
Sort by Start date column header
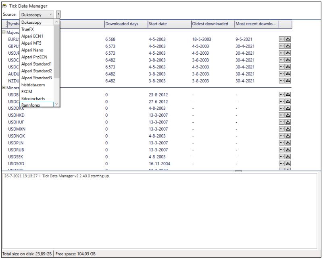(169, 24)
